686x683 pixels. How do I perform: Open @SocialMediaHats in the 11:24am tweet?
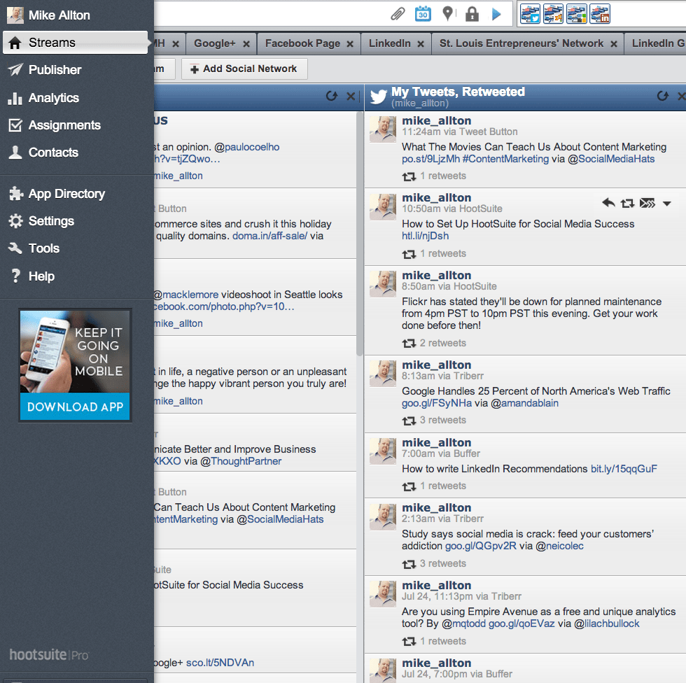point(611,159)
